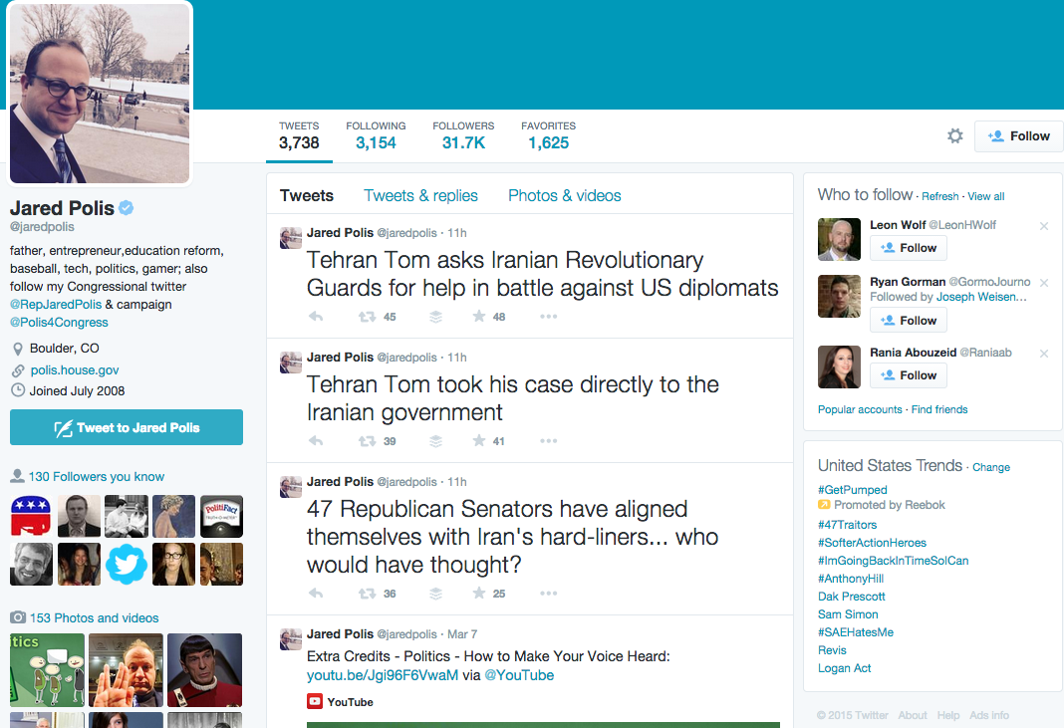Favorite the 47 Republican Senators tweet
The width and height of the screenshot is (1064, 728).
pos(479,594)
